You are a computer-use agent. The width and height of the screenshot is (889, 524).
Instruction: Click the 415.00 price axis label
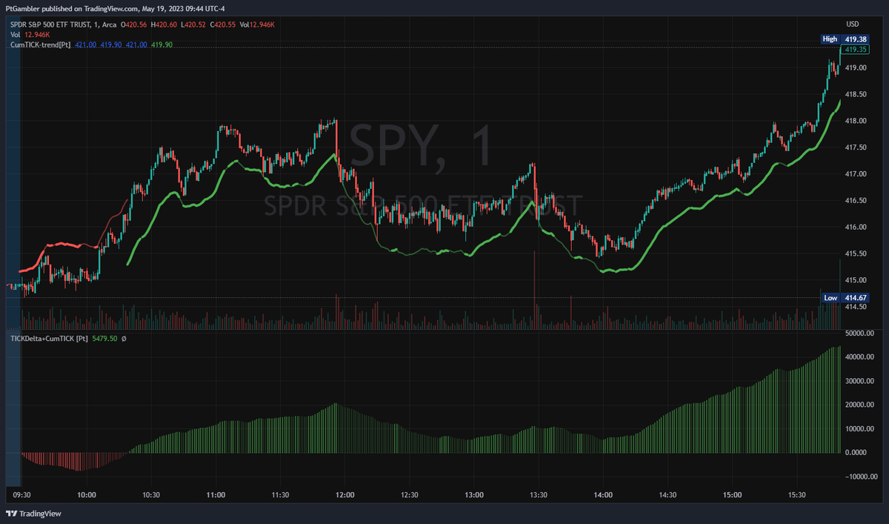click(x=856, y=280)
